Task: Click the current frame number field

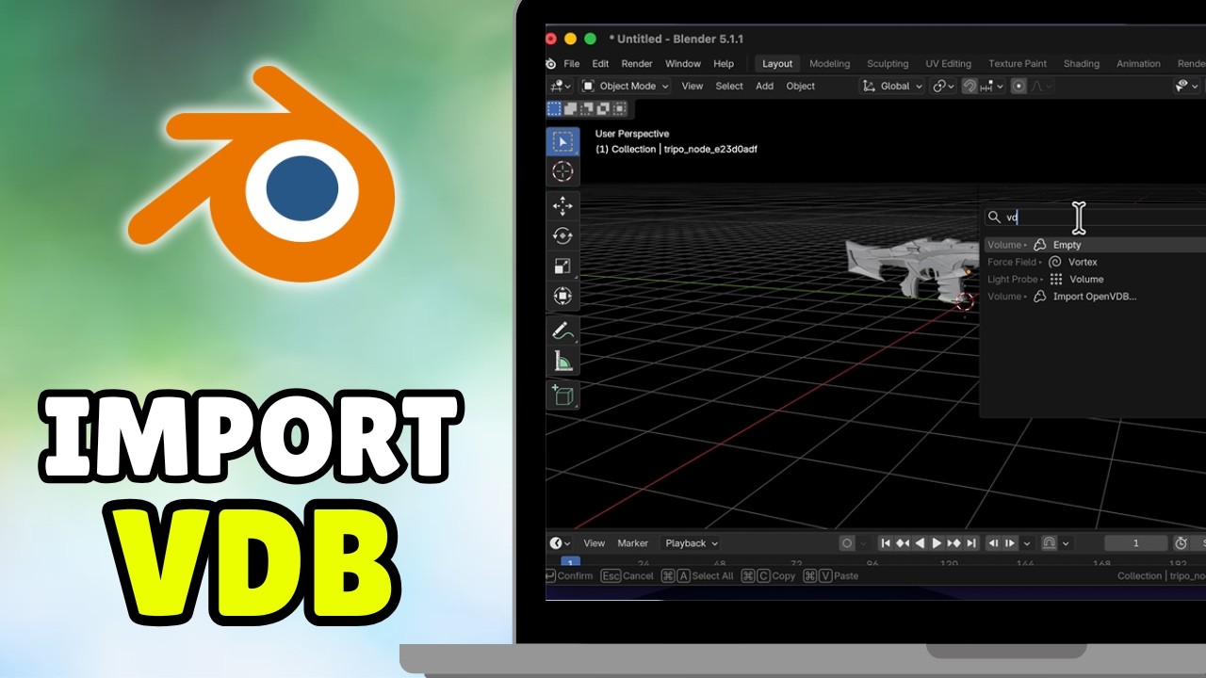Action: (x=1136, y=543)
